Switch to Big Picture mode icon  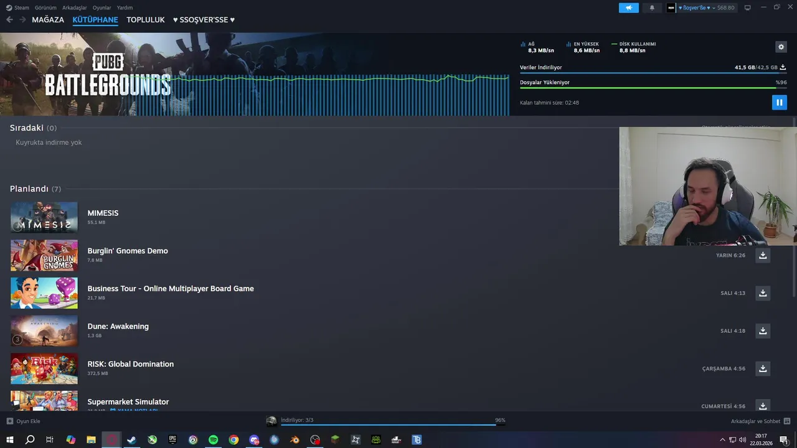pos(748,7)
